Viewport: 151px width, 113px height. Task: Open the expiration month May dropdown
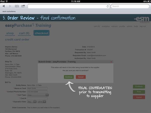click(32, 102)
